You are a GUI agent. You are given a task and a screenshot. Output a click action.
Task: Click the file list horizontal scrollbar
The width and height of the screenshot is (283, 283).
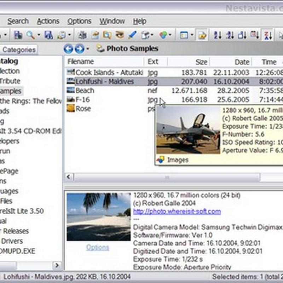[x=166, y=177]
